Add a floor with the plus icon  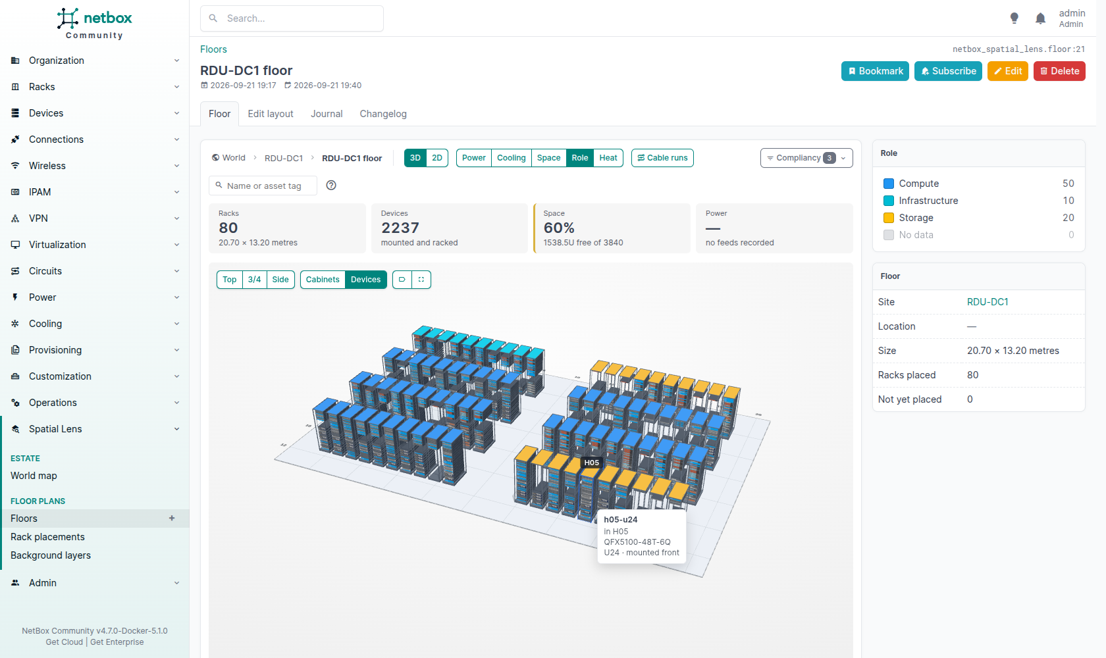pos(172,519)
